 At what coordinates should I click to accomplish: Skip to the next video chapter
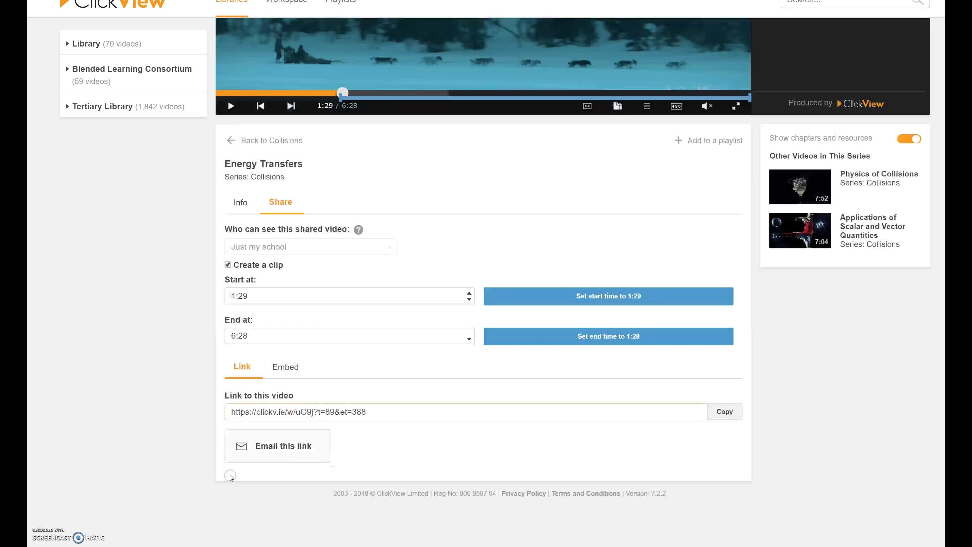(x=291, y=106)
